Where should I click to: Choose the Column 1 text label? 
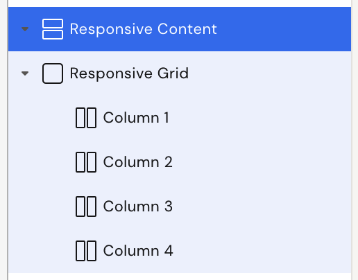point(136,118)
